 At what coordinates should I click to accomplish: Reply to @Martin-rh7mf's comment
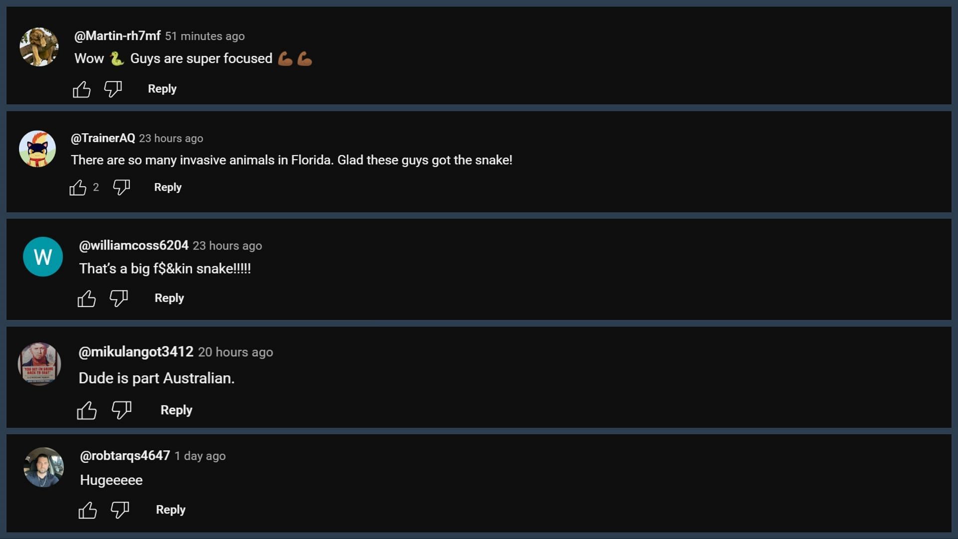(162, 89)
